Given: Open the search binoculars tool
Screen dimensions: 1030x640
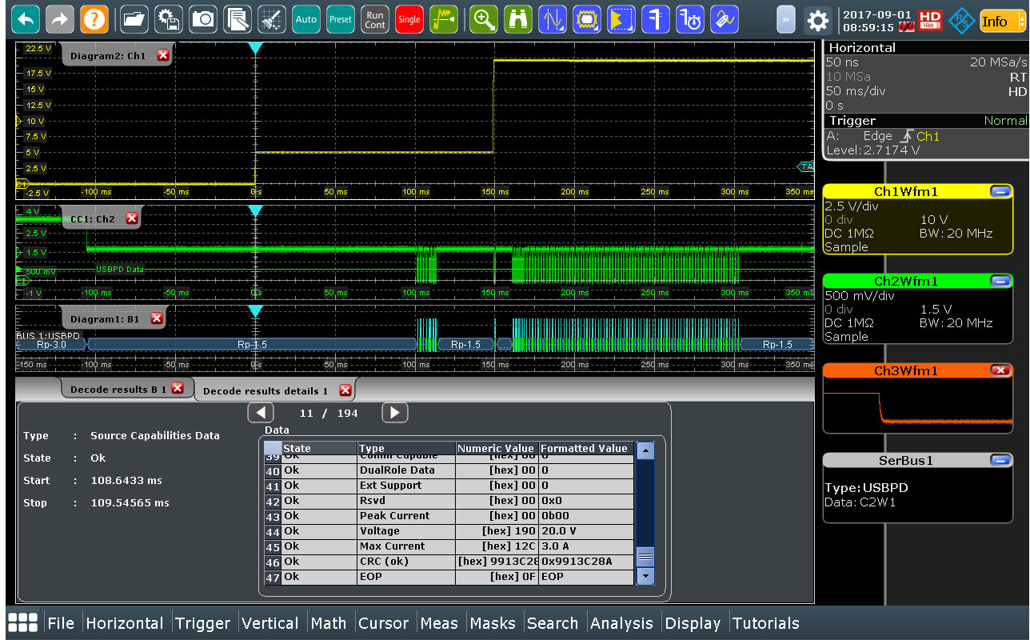Looking at the screenshot, I should pyautogui.click(x=518, y=19).
